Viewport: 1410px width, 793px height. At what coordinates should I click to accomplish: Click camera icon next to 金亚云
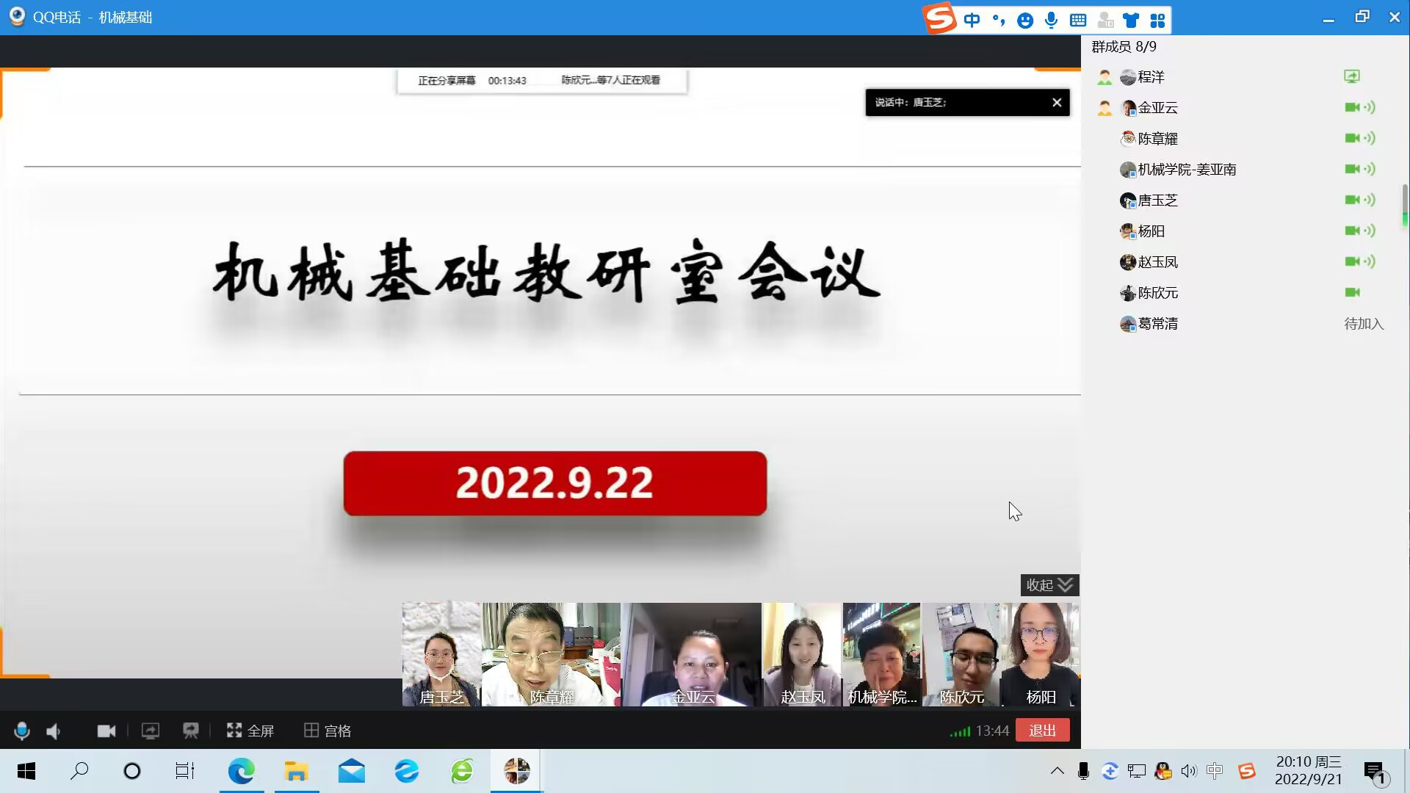coord(1352,107)
